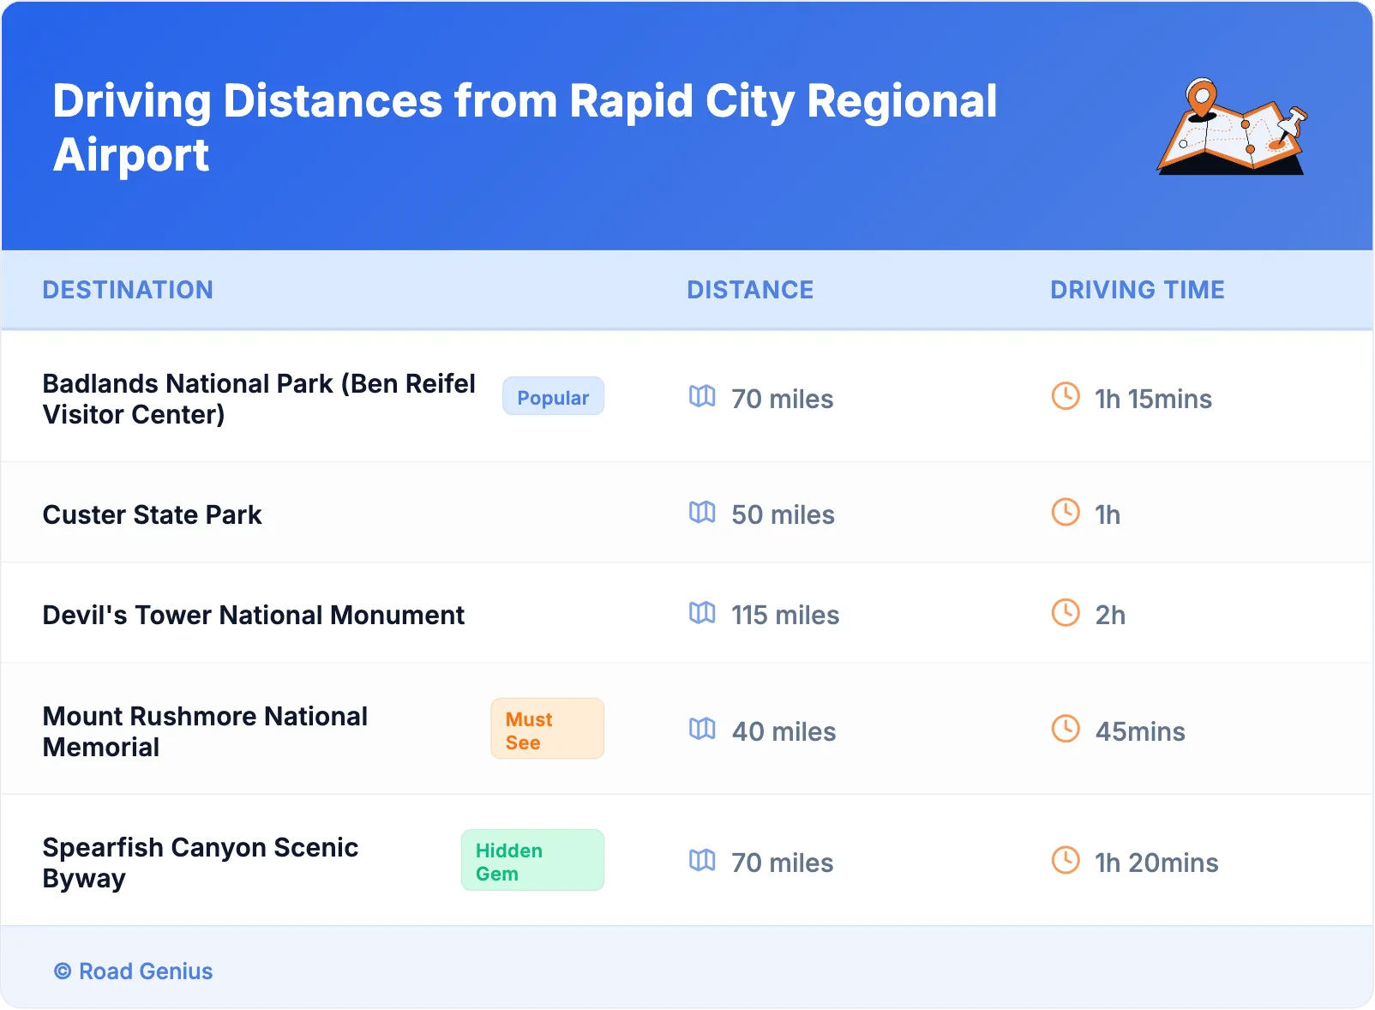Click the DRIVING TIME column header
The width and height of the screenshot is (1375, 1010).
point(1138,290)
